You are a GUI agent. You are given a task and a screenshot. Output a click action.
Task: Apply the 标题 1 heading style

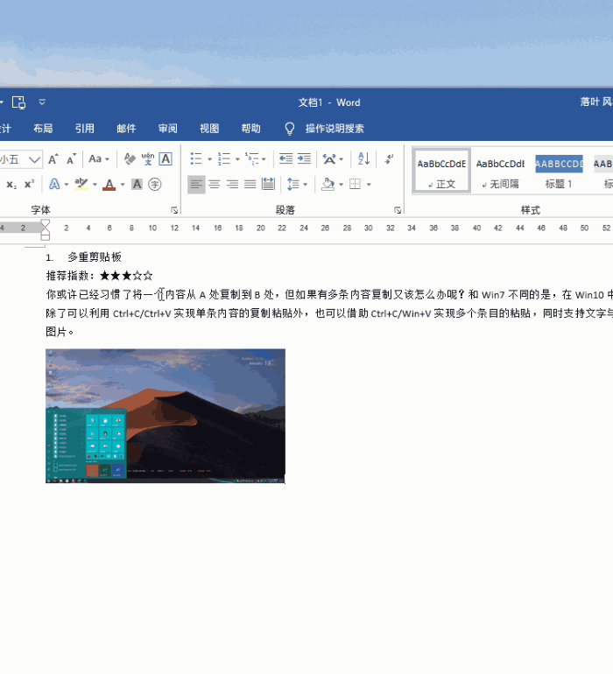coord(559,172)
